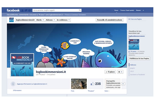155x105 pixels.
Task: Click the plus icon beside Crea una Pagina
Action: [x=129, y=19]
